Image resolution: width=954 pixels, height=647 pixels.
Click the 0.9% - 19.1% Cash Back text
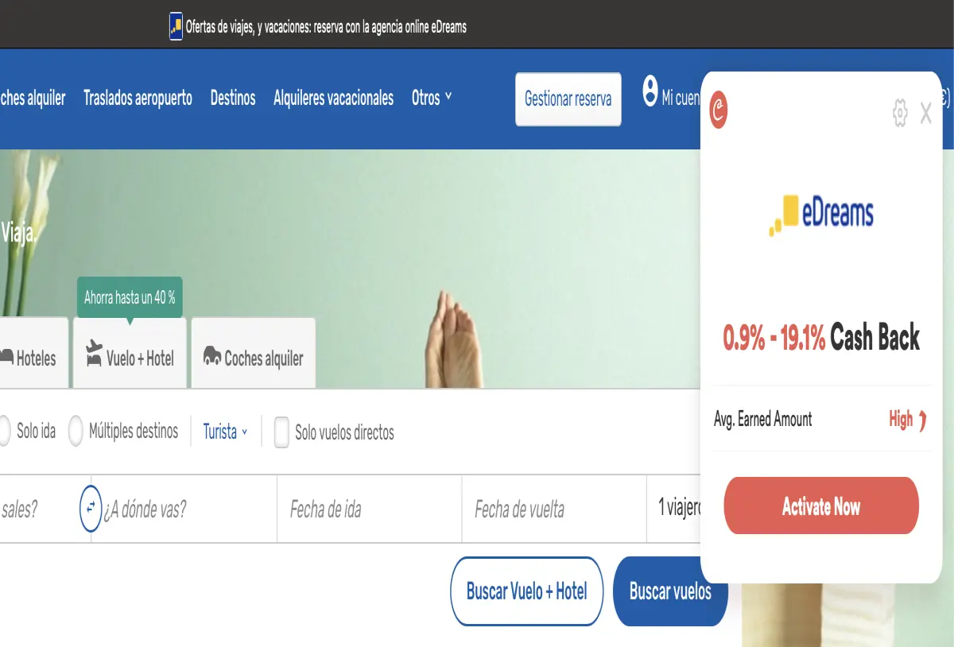(821, 338)
